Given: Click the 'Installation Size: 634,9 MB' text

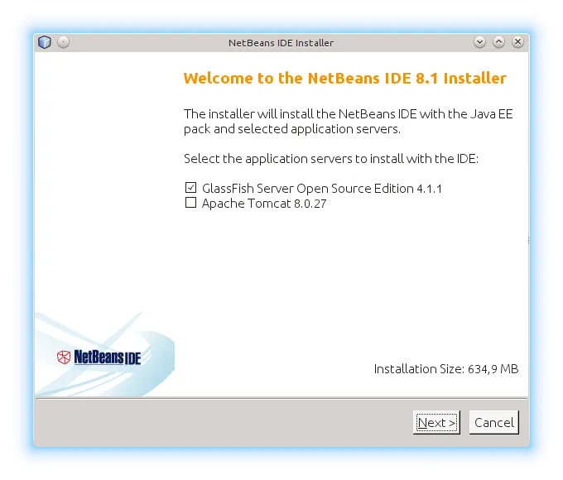Looking at the screenshot, I should tap(446, 369).
